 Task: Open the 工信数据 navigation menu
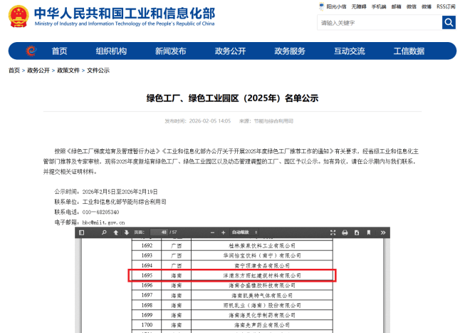(409, 51)
